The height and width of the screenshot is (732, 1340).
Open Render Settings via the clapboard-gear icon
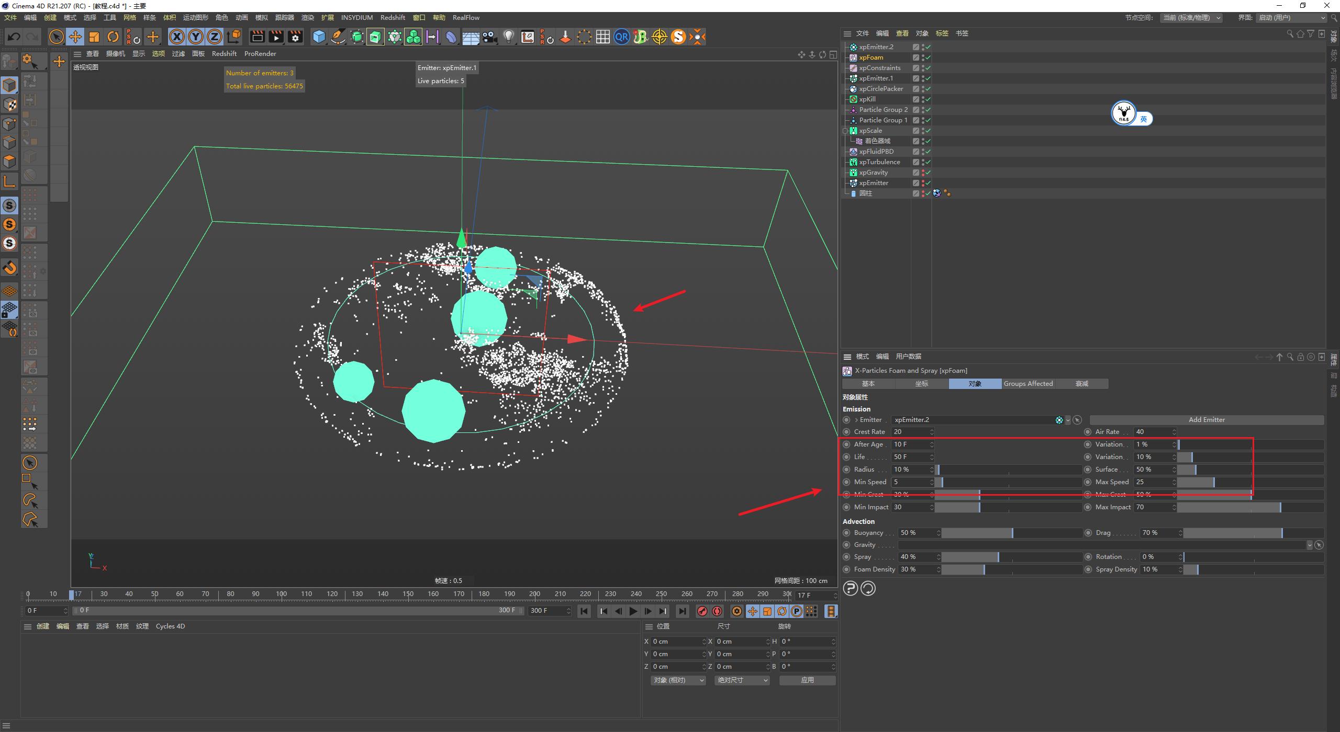pos(295,37)
